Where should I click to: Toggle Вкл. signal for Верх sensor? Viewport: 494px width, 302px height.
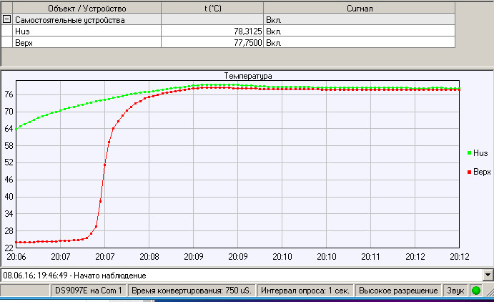tap(274, 43)
